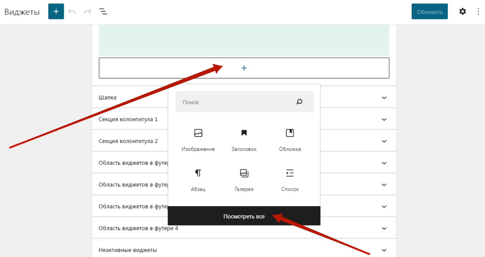
Task: Insert the Обложка cover block
Action: pos(290,140)
